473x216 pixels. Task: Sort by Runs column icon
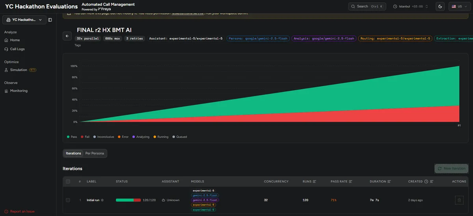315,181
